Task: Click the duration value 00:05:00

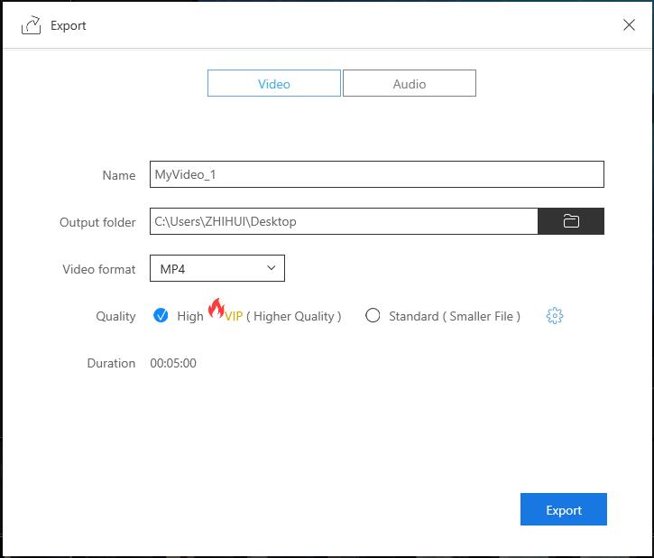Action: click(x=173, y=363)
